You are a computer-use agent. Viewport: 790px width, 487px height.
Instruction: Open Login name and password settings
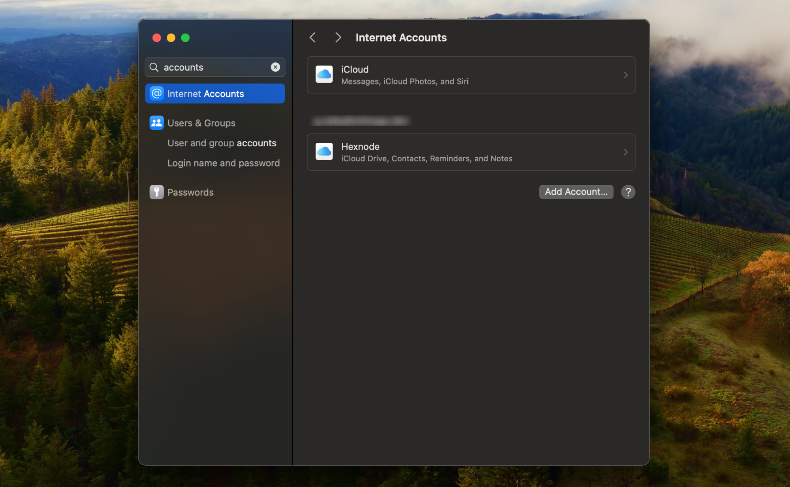(x=223, y=162)
